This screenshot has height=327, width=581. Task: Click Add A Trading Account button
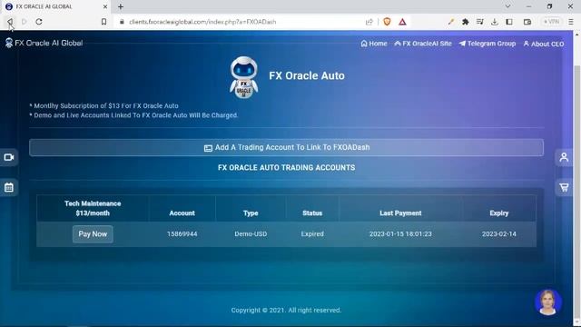click(287, 147)
